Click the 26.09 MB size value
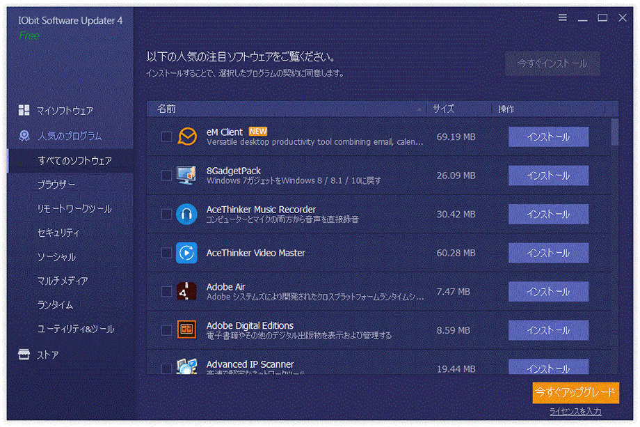The height and width of the screenshot is (427, 640). [456, 176]
